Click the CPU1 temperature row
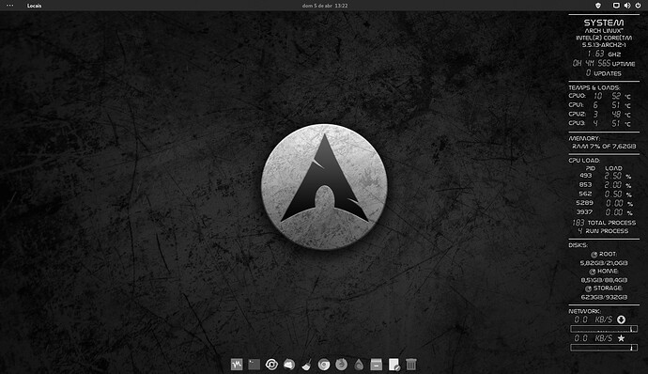 (x=600, y=105)
